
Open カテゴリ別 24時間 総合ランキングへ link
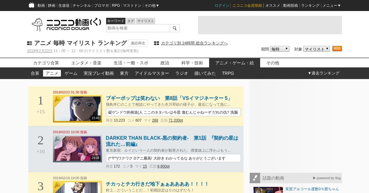(194, 43)
